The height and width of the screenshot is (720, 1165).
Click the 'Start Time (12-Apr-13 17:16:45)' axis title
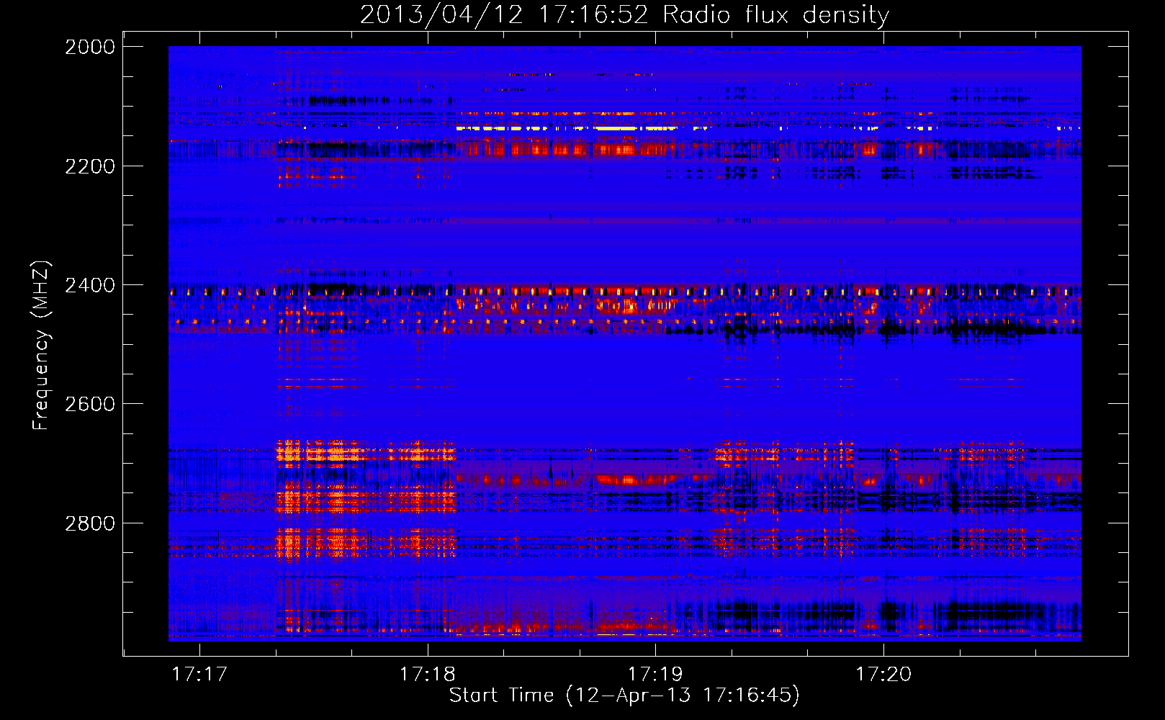[624, 696]
